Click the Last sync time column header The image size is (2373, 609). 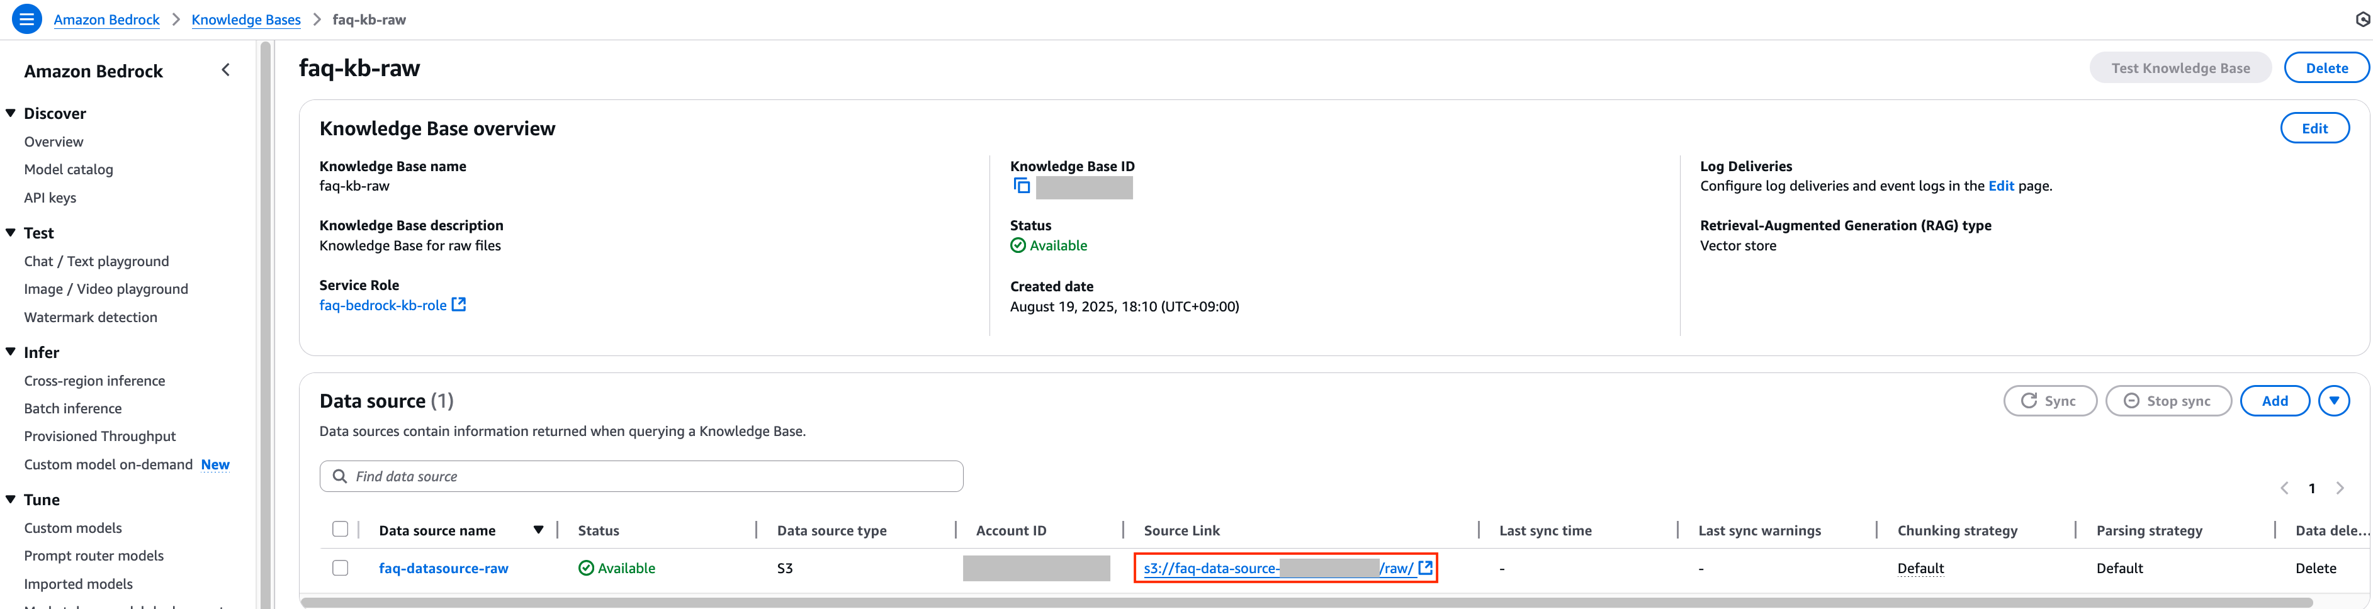pyautogui.click(x=1545, y=531)
